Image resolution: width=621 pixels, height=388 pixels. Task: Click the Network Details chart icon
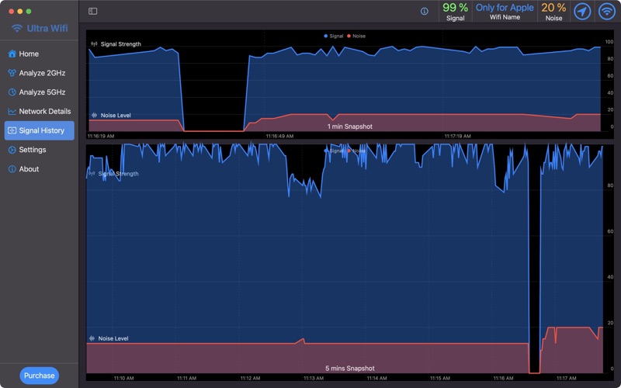pos(12,111)
